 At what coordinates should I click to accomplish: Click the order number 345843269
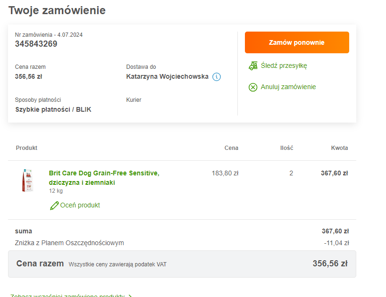coord(36,44)
